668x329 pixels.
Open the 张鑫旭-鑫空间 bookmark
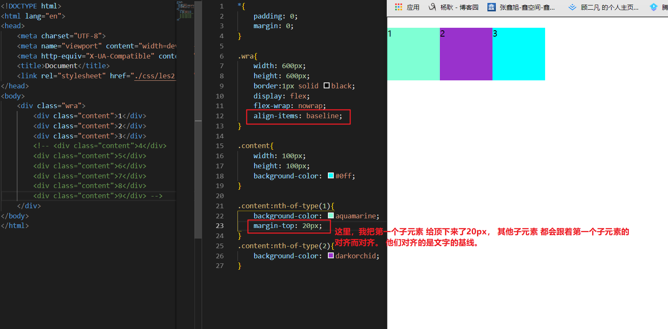[x=527, y=8]
